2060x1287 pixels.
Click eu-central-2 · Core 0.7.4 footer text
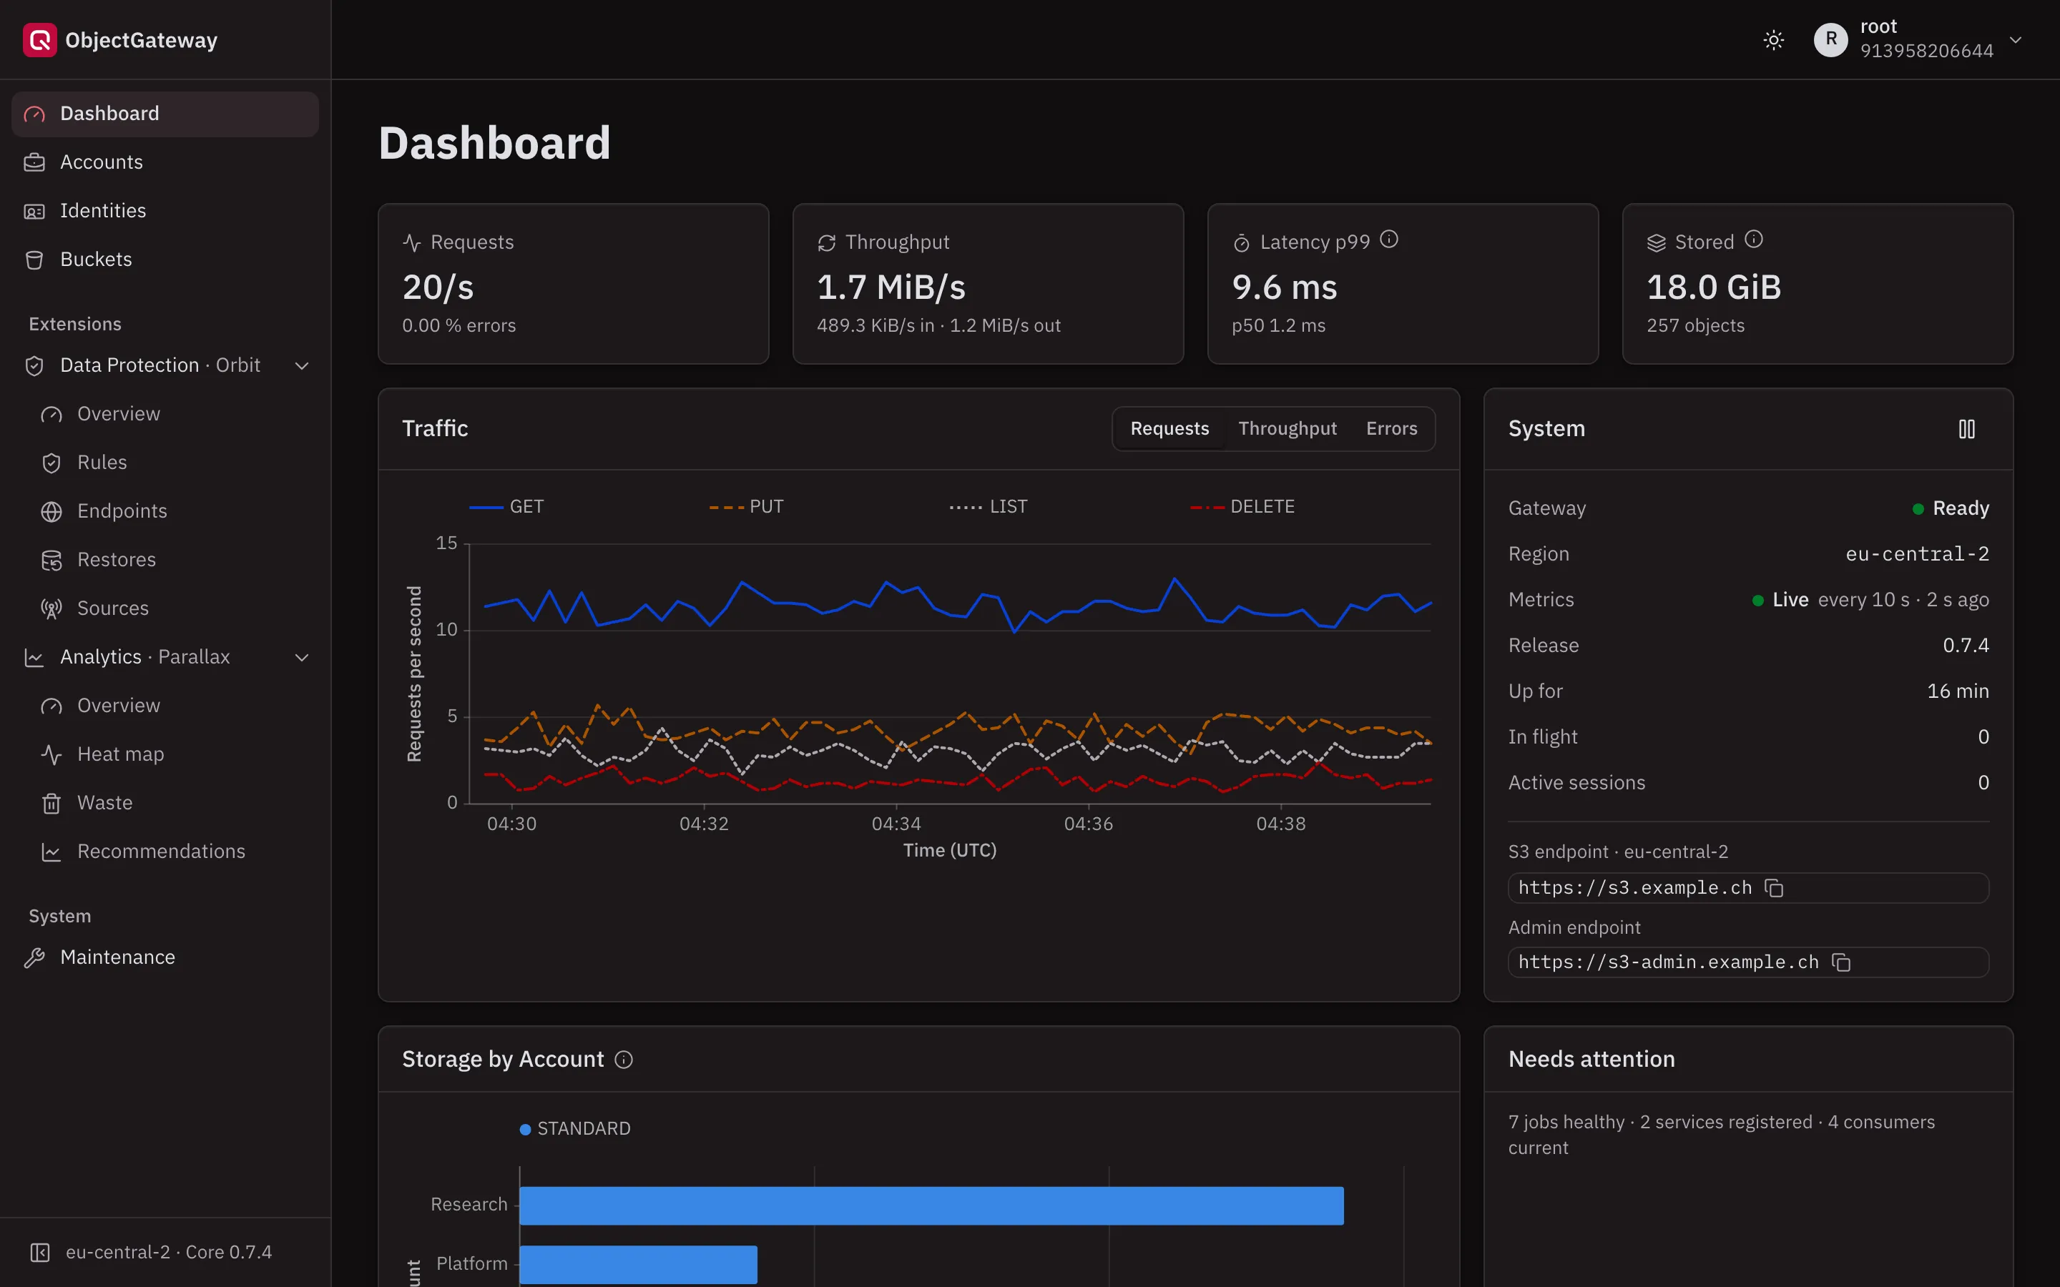click(169, 1253)
